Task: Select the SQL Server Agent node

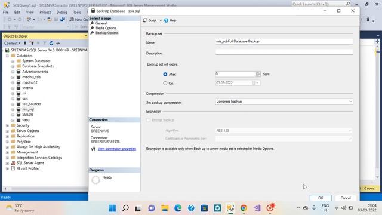Action: click(30, 163)
